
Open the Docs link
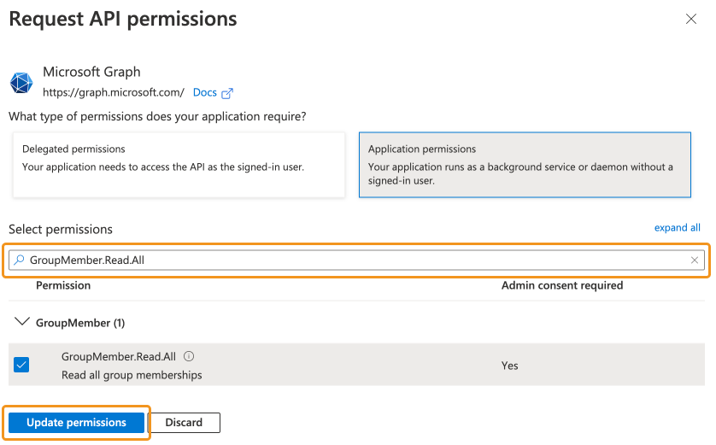[204, 92]
